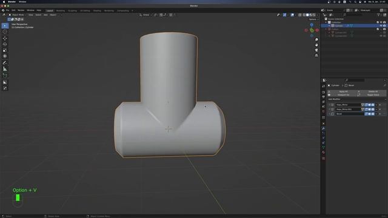The height and width of the screenshot is (218, 388).
Task: Open the Output properties tab icon
Action: click(x=323, y=97)
